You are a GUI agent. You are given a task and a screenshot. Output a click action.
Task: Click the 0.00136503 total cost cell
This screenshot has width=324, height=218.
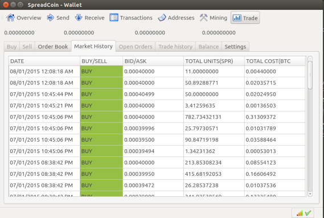[x=275, y=106]
